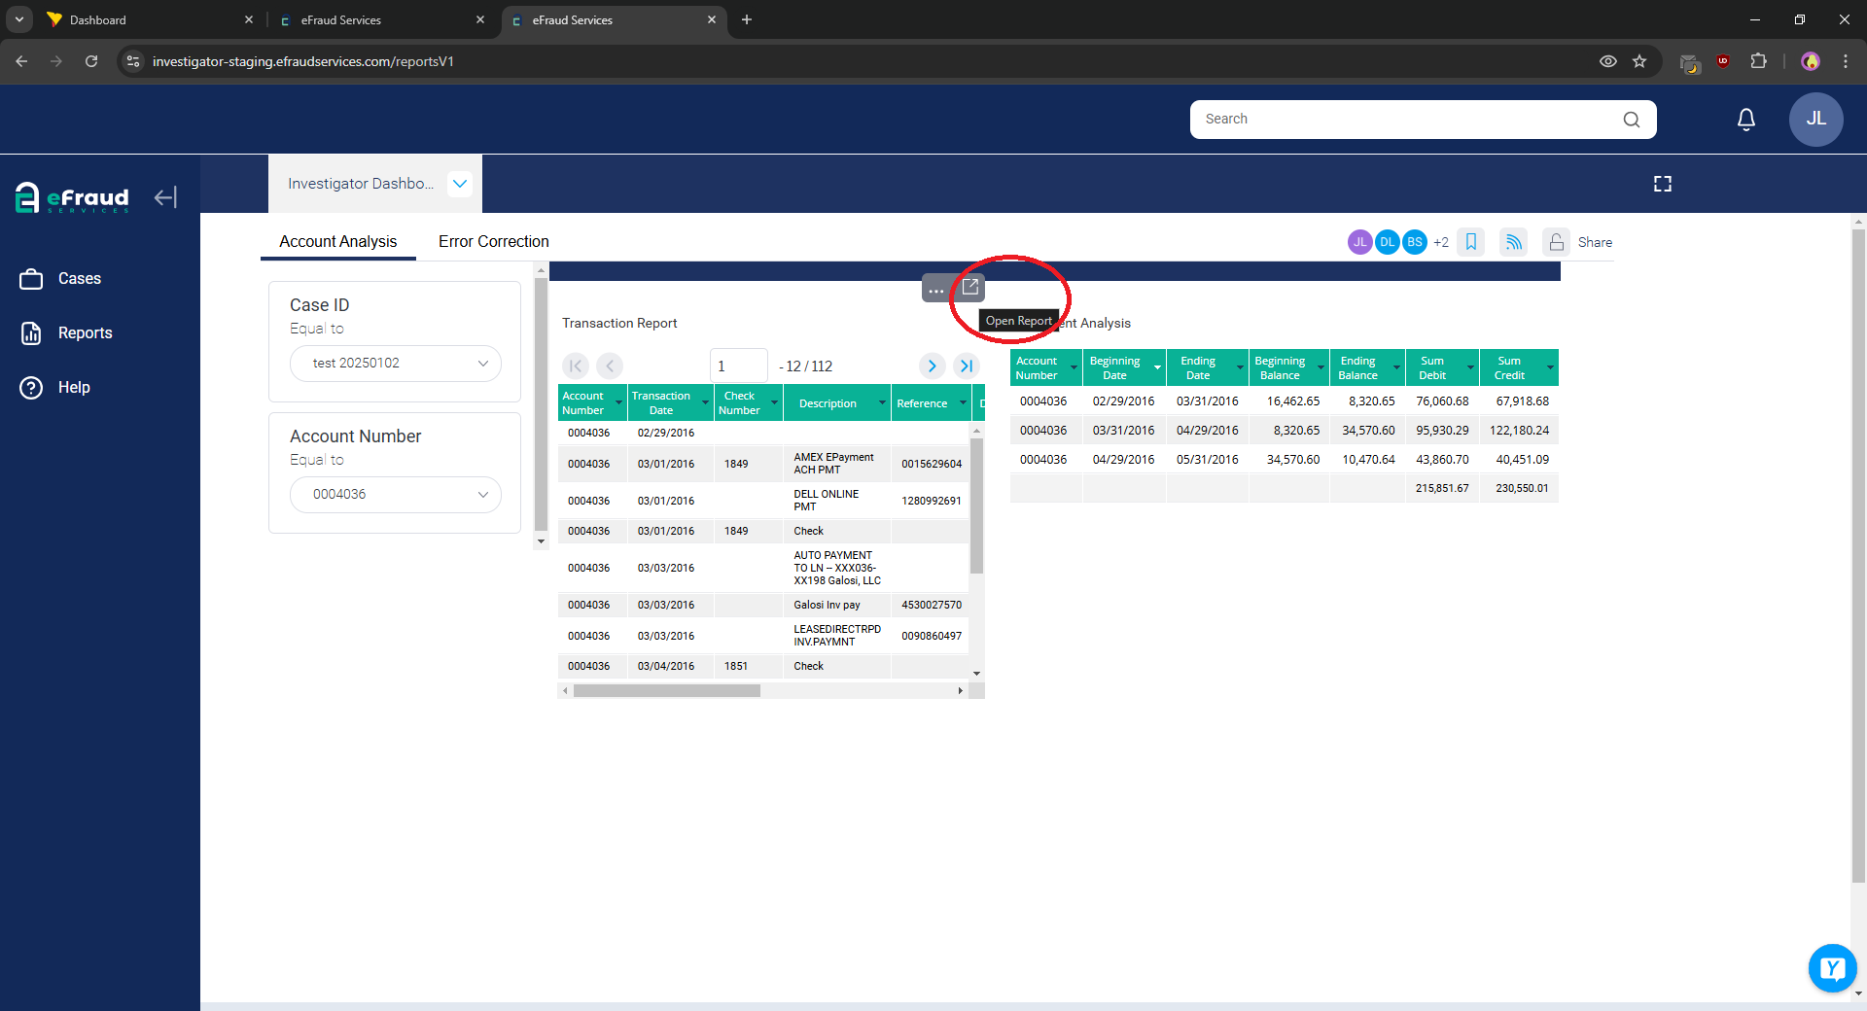Click the DL collaborator avatar

pyautogui.click(x=1388, y=242)
